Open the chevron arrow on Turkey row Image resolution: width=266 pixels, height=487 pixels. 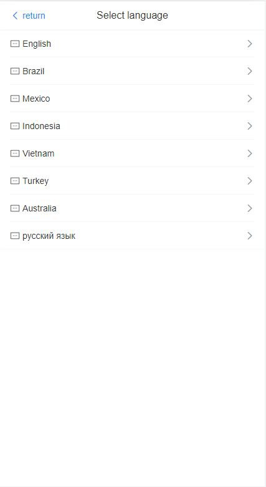[250, 181]
